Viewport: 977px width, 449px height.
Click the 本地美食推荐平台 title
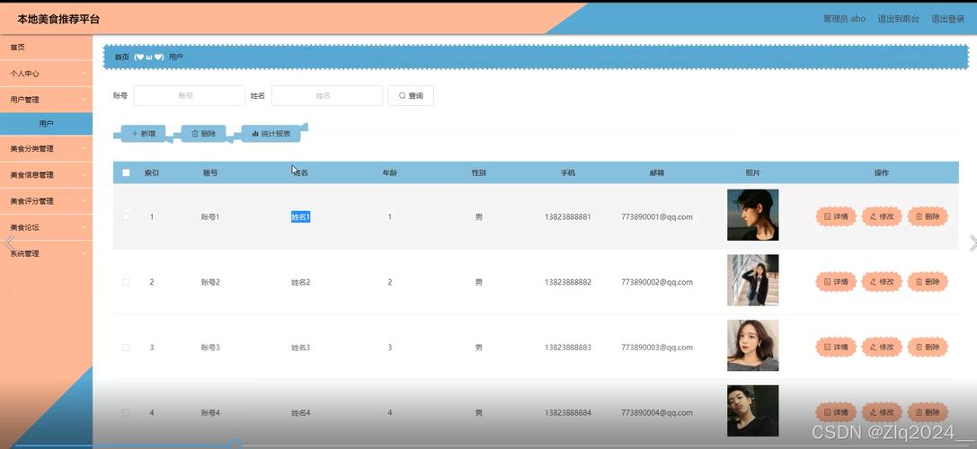[x=58, y=19]
